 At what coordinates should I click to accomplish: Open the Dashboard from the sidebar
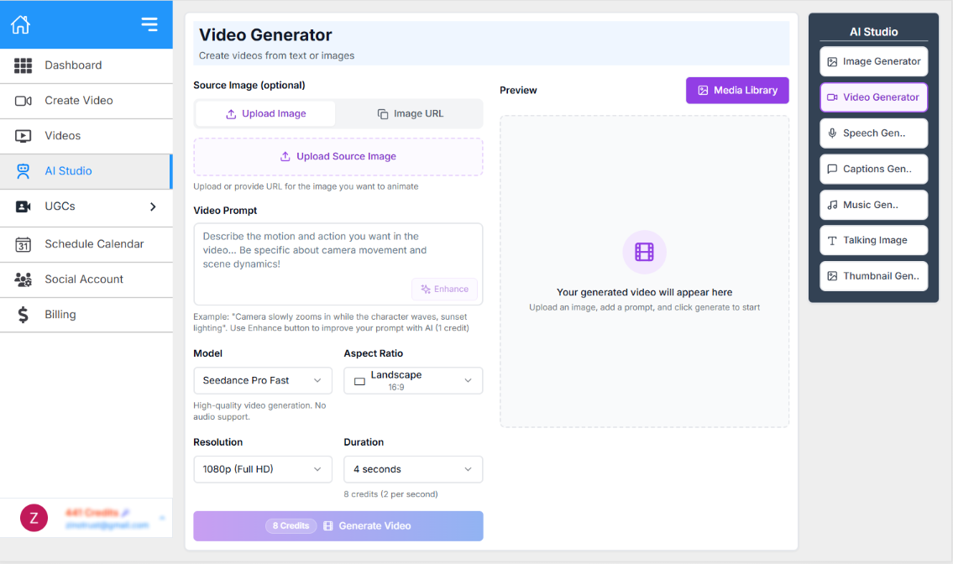tap(71, 65)
